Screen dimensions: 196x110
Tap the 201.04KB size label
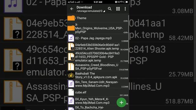pyautogui.click(x=124, y=95)
